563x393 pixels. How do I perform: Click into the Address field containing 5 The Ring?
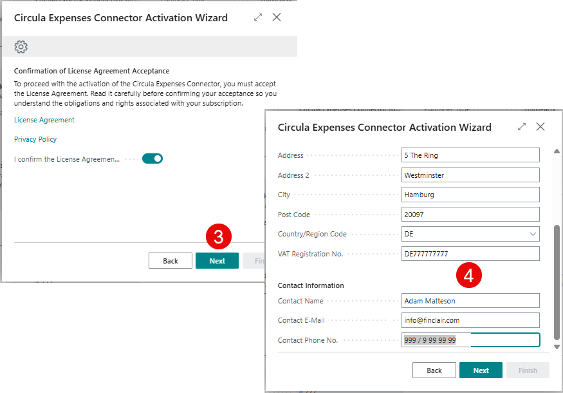(470, 155)
